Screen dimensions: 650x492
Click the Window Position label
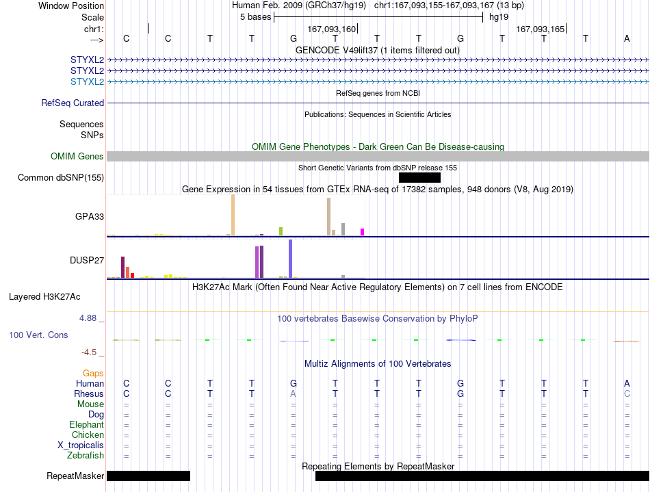coord(71,5)
